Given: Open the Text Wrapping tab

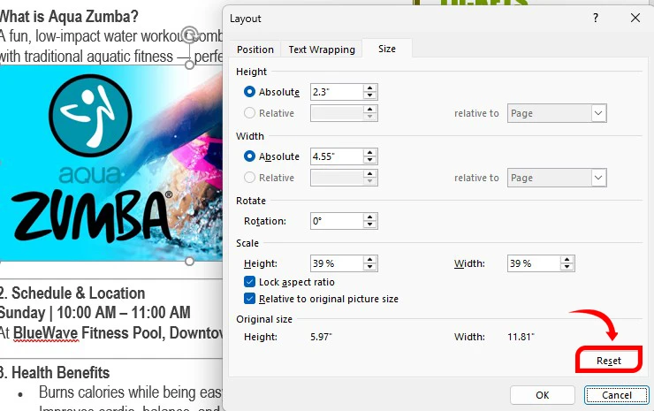Looking at the screenshot, I should (322, 49).
